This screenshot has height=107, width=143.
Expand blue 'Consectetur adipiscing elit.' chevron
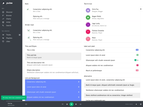pyautogui.click(x=79, y=82)
